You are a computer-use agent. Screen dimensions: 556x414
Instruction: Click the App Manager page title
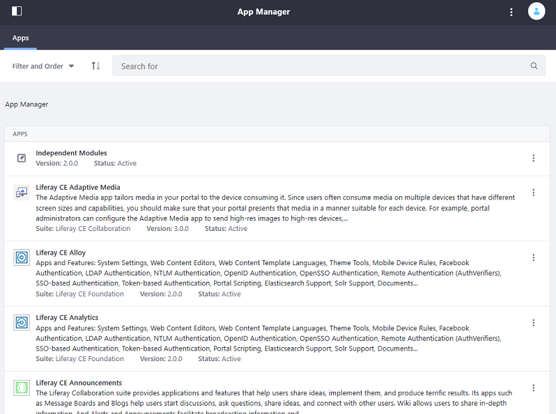[x=263, y=12]
